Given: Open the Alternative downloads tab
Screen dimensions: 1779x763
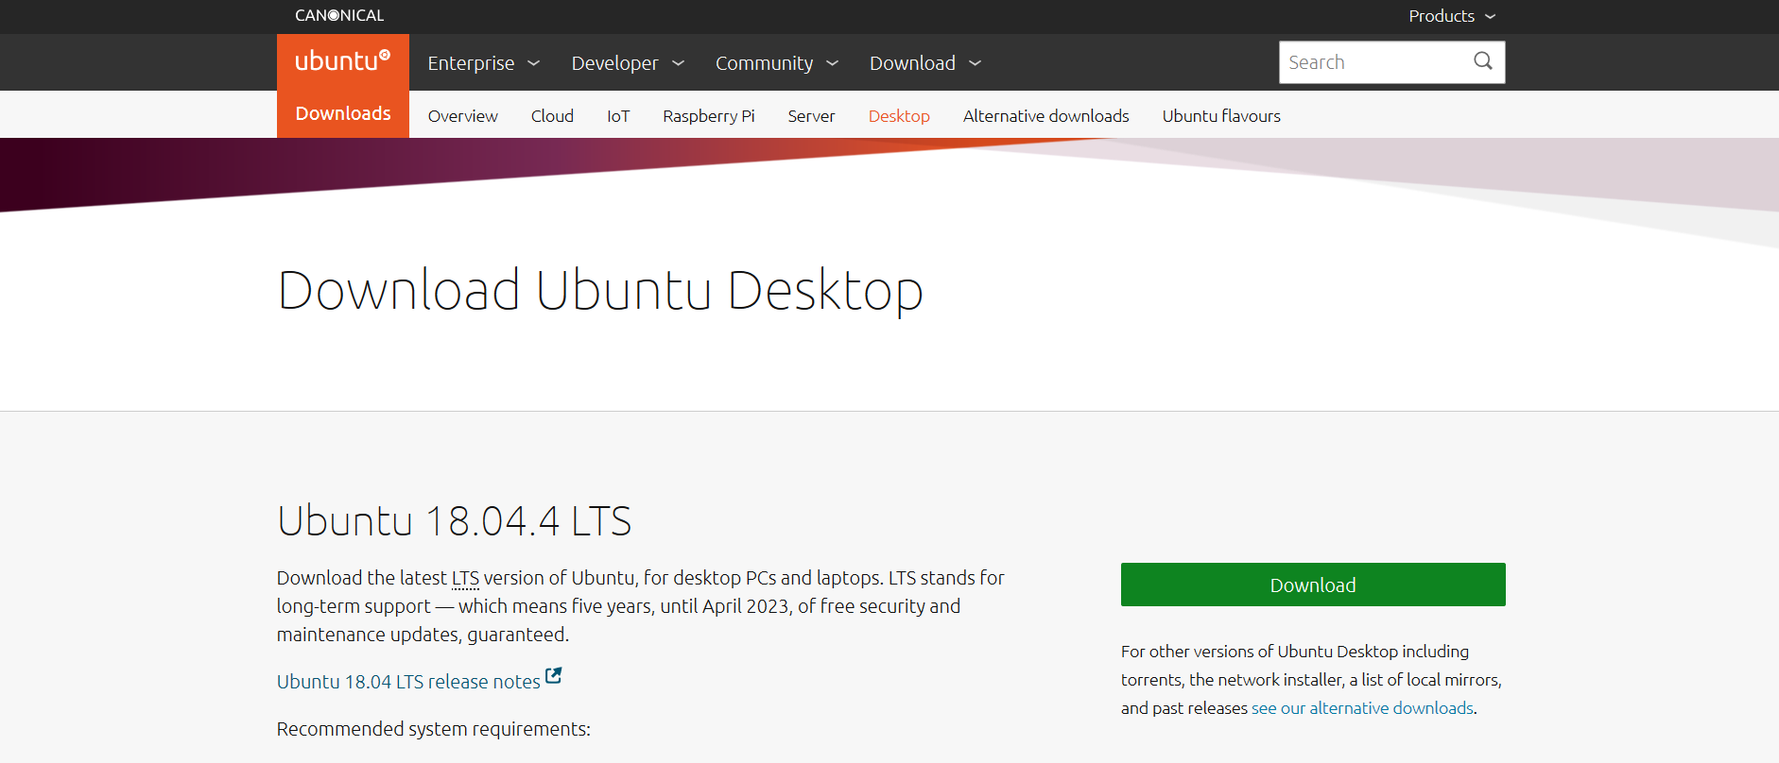Looking at the screenshot, I should pyautogui.click(x=1045, y=116).
